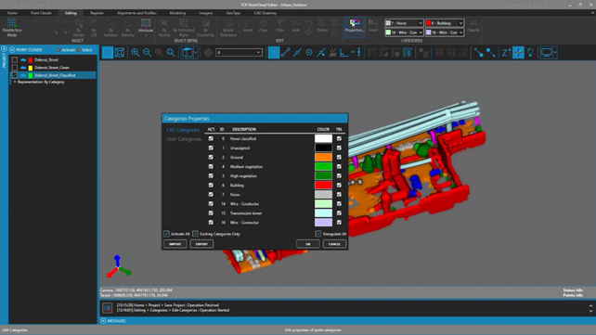
Task: Select the right-angle measure tool icon
Action: click(x=344, y=52)
